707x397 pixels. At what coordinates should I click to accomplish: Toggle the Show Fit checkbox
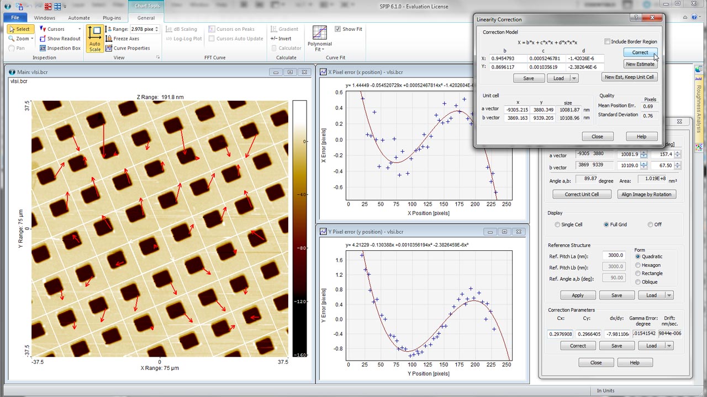(x=337, y=29)
